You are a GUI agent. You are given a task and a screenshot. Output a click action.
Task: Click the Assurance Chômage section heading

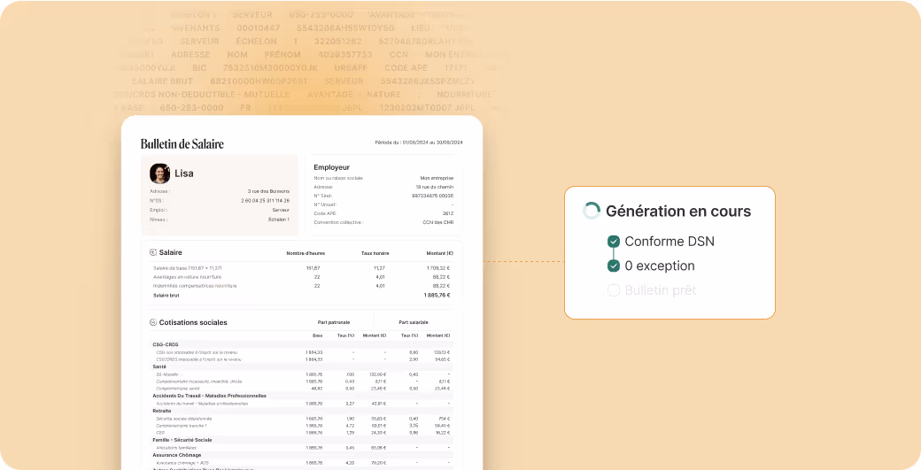click(x=177, y=455)
